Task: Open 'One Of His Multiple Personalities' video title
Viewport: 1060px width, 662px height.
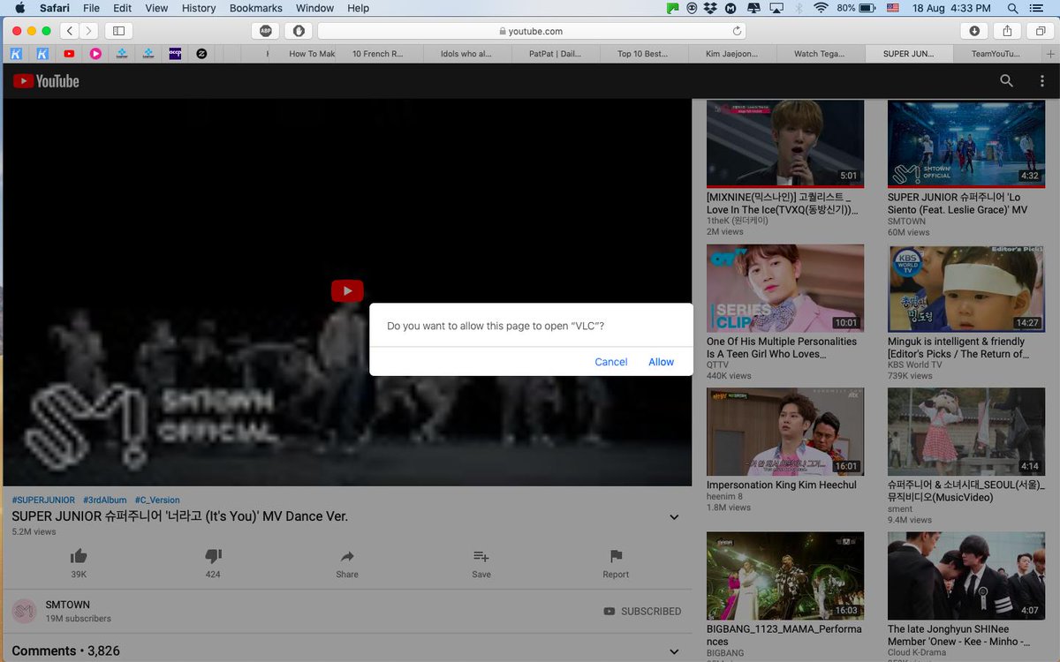Action: tap(782, 348)
